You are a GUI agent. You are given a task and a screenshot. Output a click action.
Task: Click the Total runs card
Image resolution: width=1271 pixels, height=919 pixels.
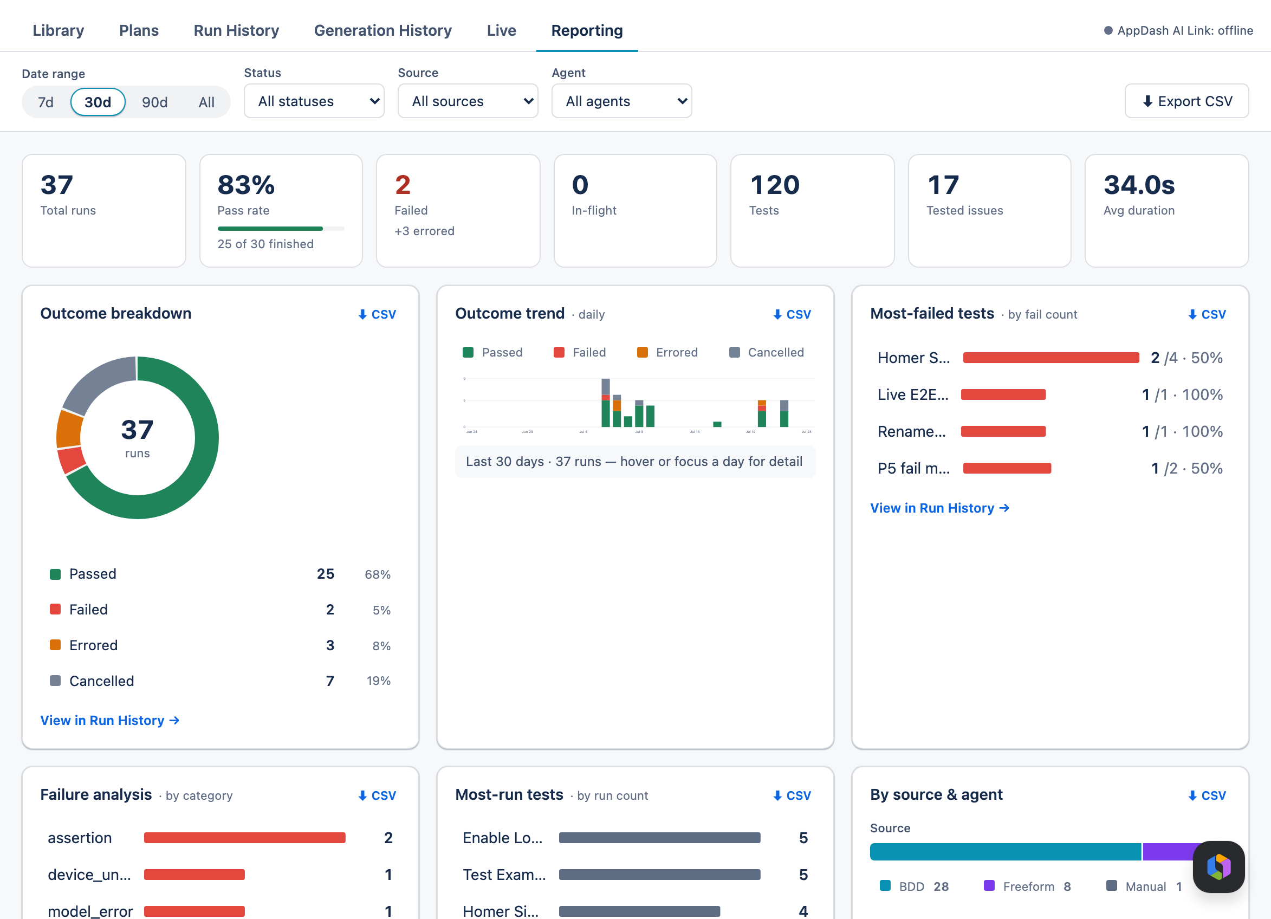103,210
